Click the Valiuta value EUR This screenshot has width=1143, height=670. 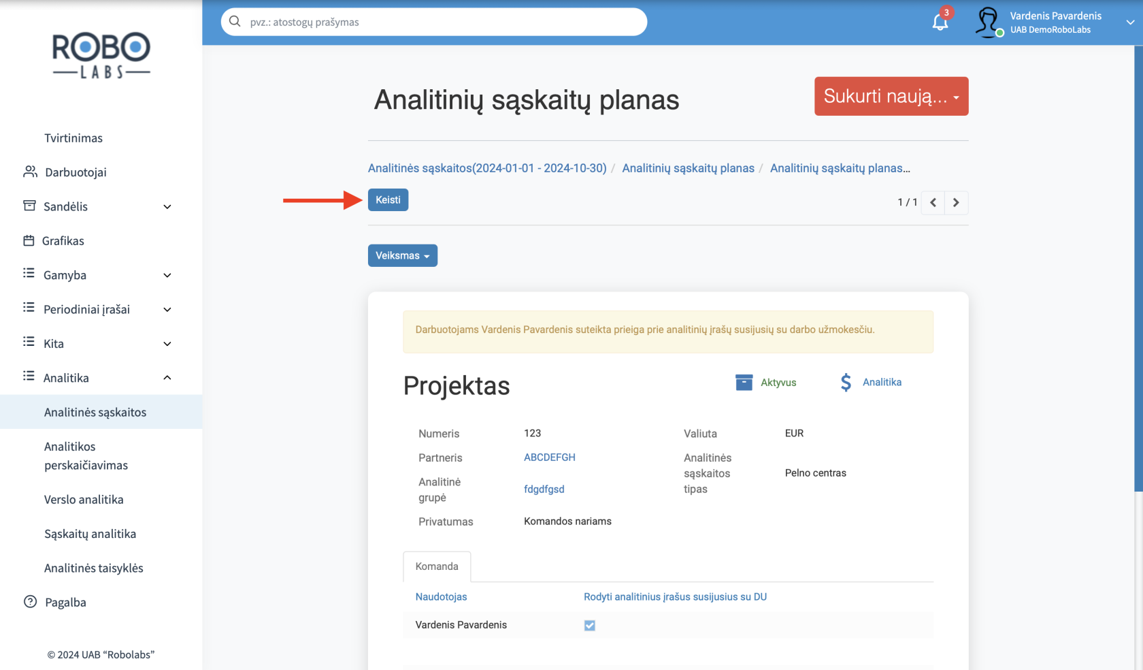[794, 433]
